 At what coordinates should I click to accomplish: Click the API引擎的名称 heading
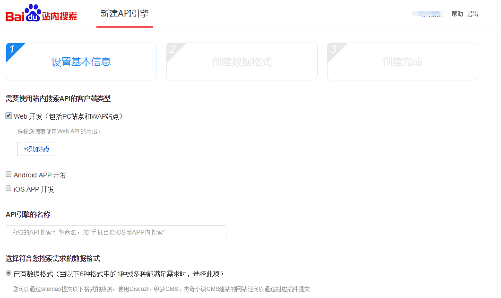28,215
